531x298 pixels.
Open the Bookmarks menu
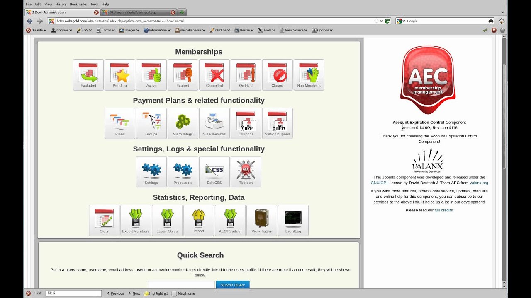point(78,4)
